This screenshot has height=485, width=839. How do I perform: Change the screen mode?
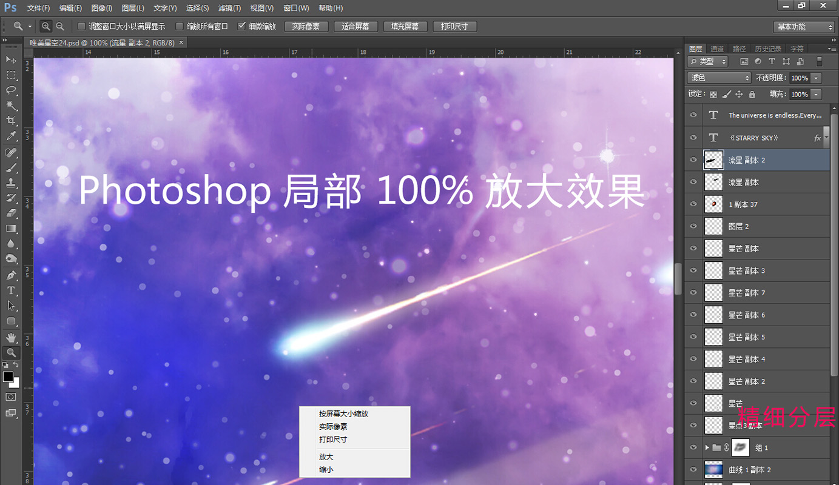[11, 413]
